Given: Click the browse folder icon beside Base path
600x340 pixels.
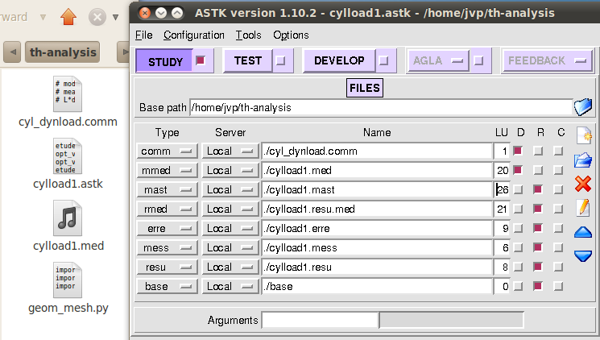Looking at the screenshot, I should coord(583,107).
